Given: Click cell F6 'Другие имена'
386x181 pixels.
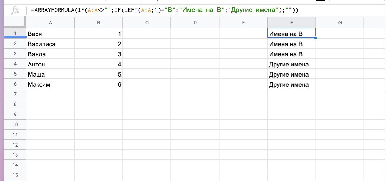Looking at the screenshot, I should pyautogui.click(x=291, y=84).
